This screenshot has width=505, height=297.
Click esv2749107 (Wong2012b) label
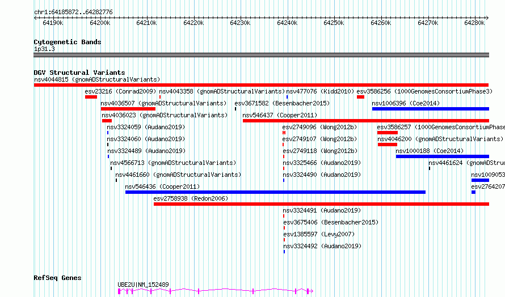coord(320,139)
